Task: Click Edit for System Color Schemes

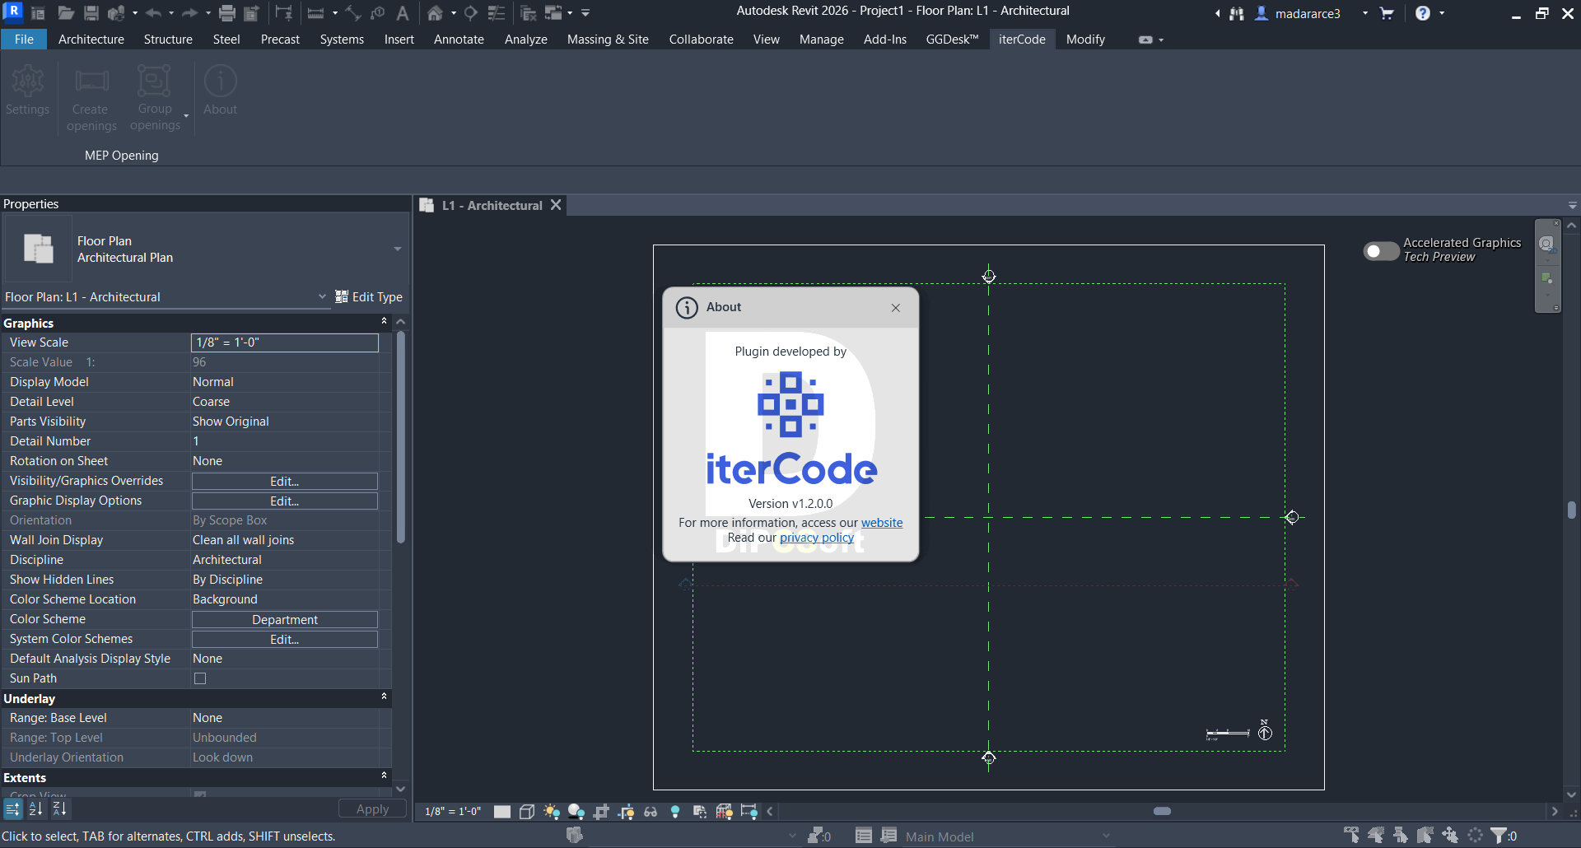Action: coord(285,640)
